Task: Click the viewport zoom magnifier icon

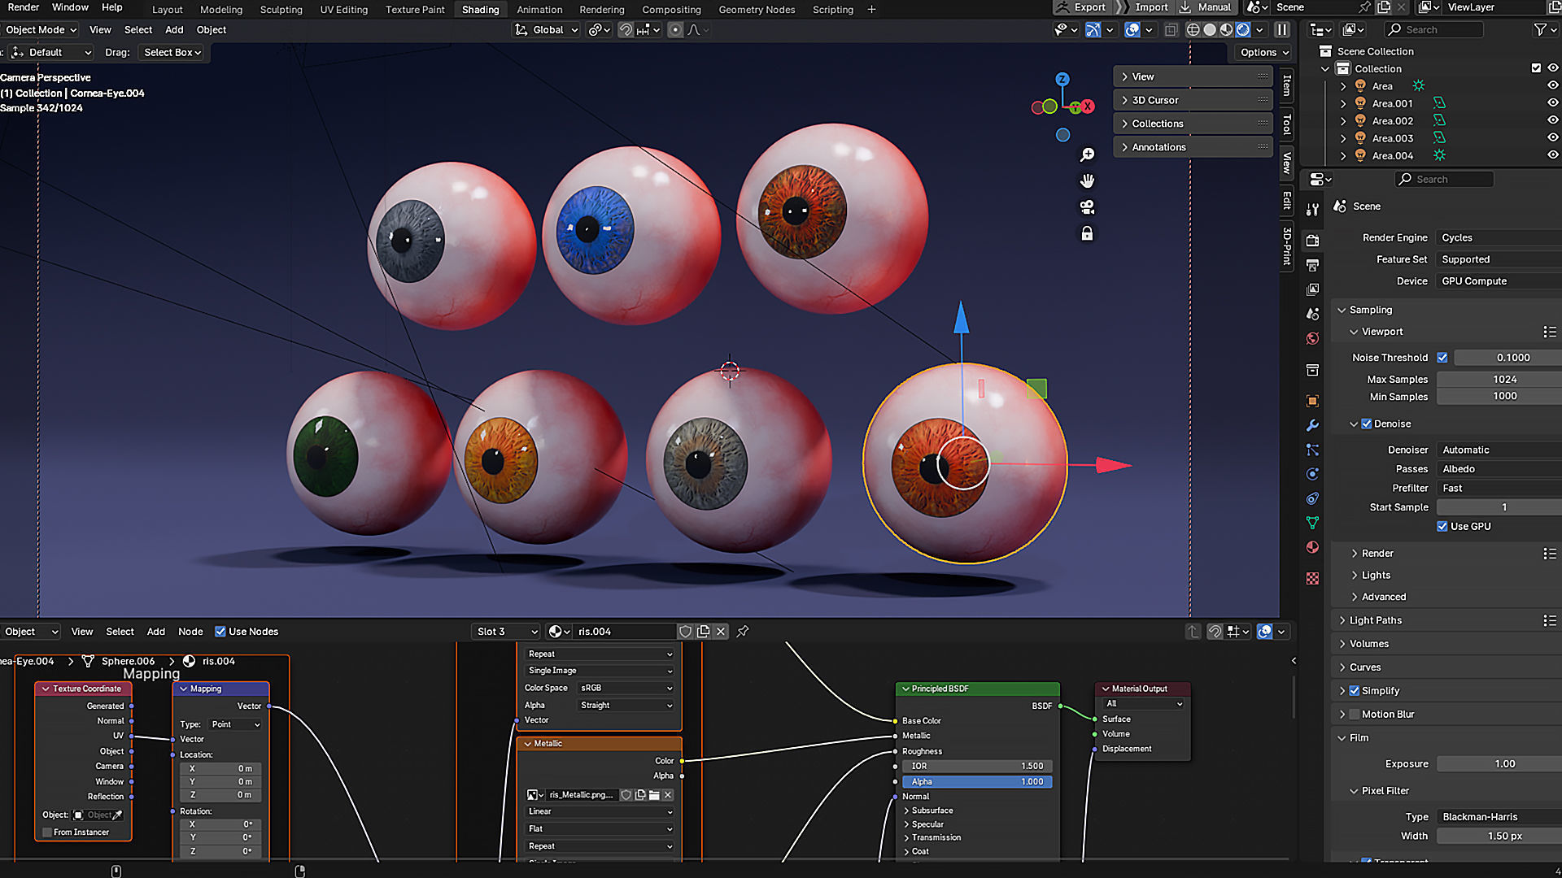Action: [1087, 154]
